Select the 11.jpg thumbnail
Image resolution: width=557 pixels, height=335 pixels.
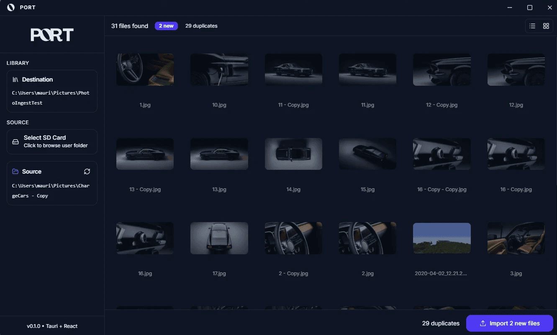(367, 69)
